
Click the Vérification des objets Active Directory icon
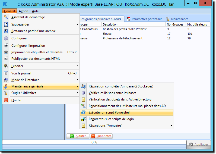coord(83,99)
